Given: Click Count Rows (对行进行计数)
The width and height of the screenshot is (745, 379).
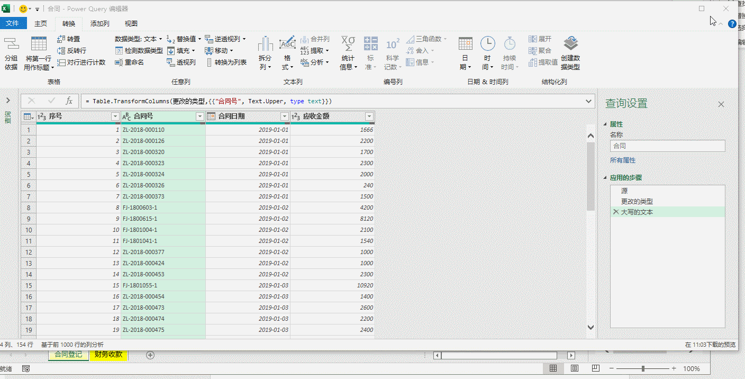Looking at the screenshot, I should (81, 62).
